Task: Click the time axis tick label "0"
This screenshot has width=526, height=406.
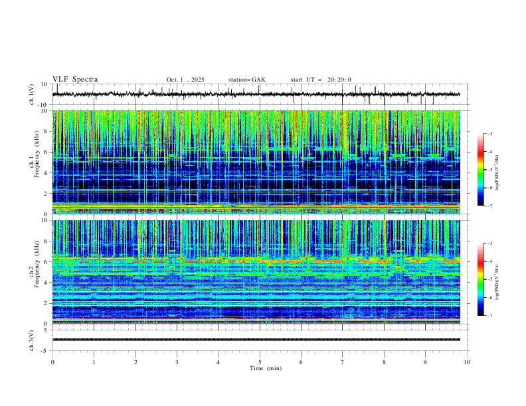Action: pyautogui.click(x=52, y=362)
